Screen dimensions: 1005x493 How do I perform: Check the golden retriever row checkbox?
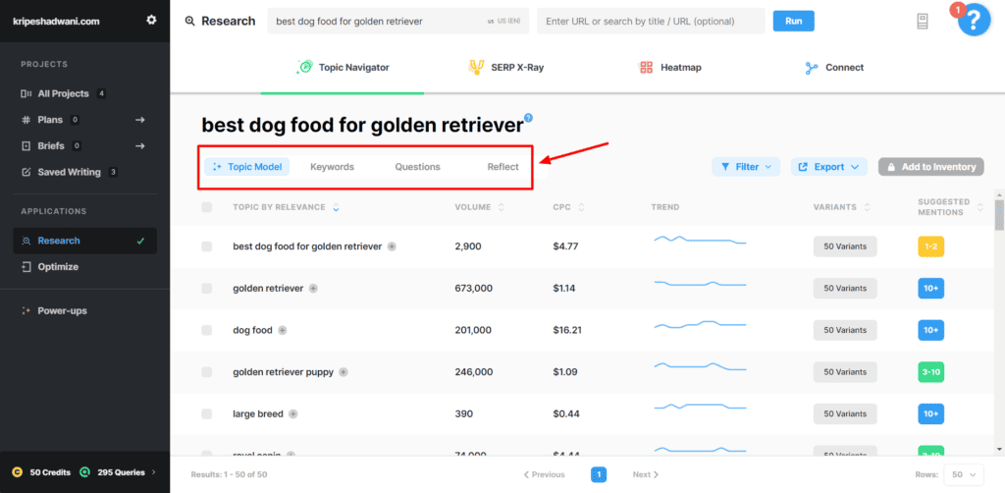(206, 289)
